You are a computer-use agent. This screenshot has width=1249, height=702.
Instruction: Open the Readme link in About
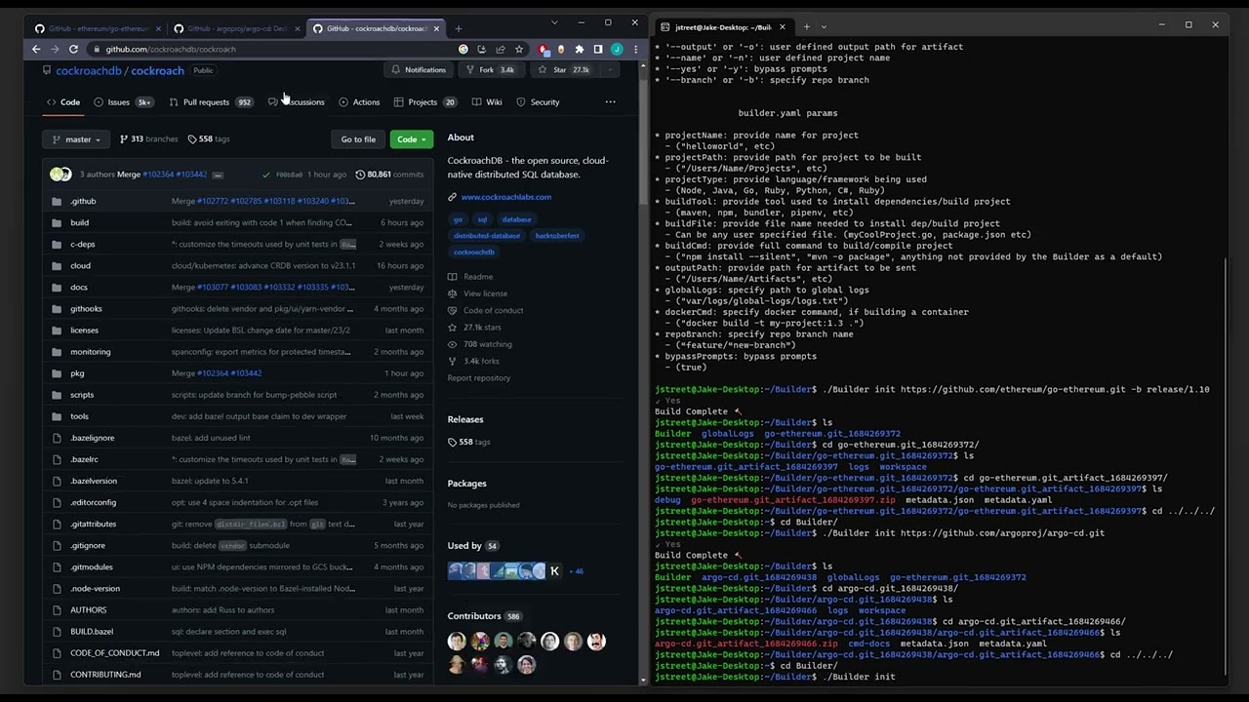coord(470,277)
